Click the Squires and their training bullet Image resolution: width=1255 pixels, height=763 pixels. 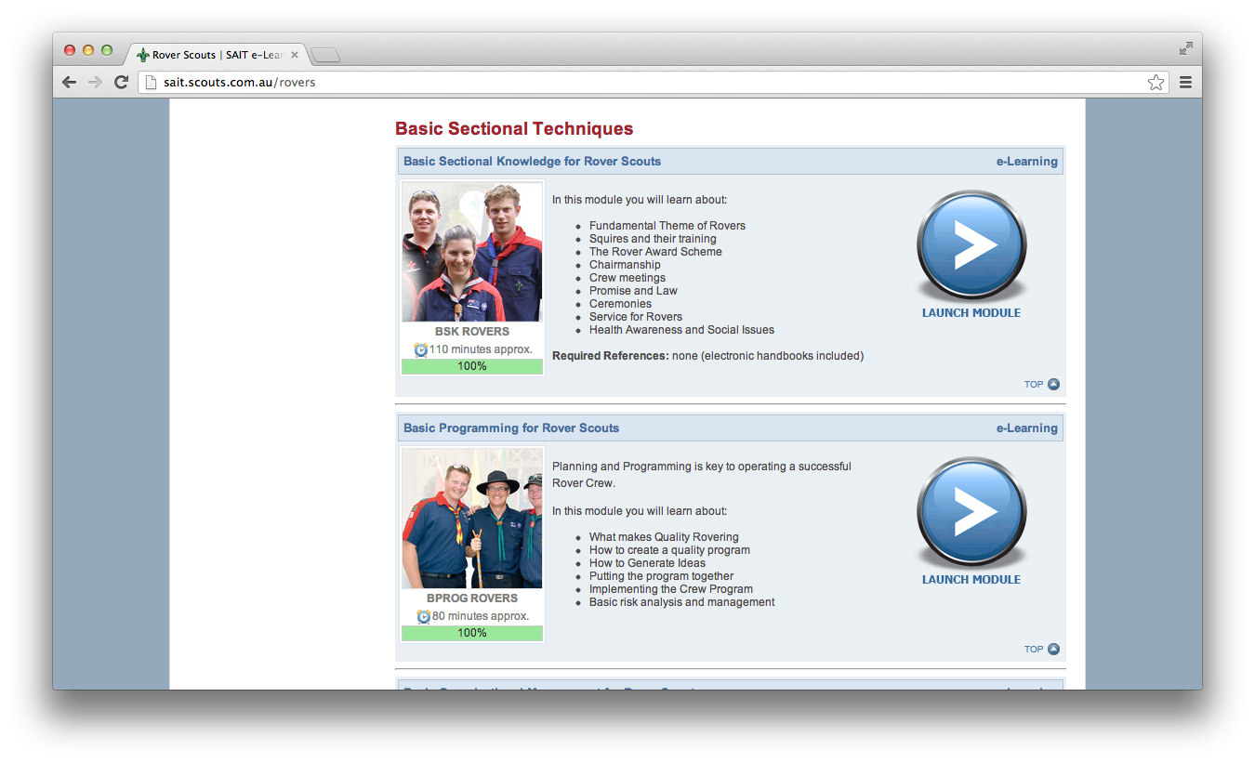point(653,239)
